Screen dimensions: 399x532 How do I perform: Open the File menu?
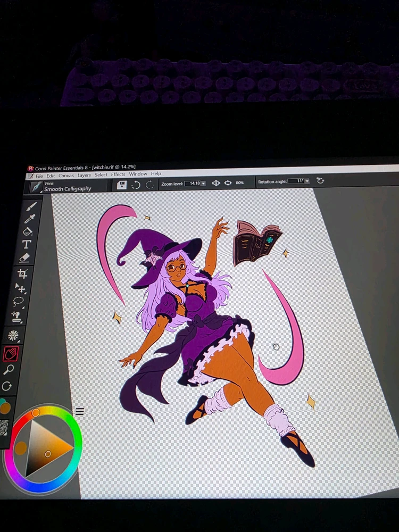pyautogui.click(x=39, y=176)
